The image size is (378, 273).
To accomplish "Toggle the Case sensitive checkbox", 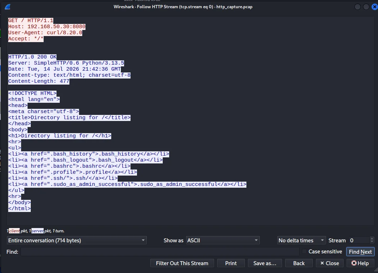I will [304, 252].
